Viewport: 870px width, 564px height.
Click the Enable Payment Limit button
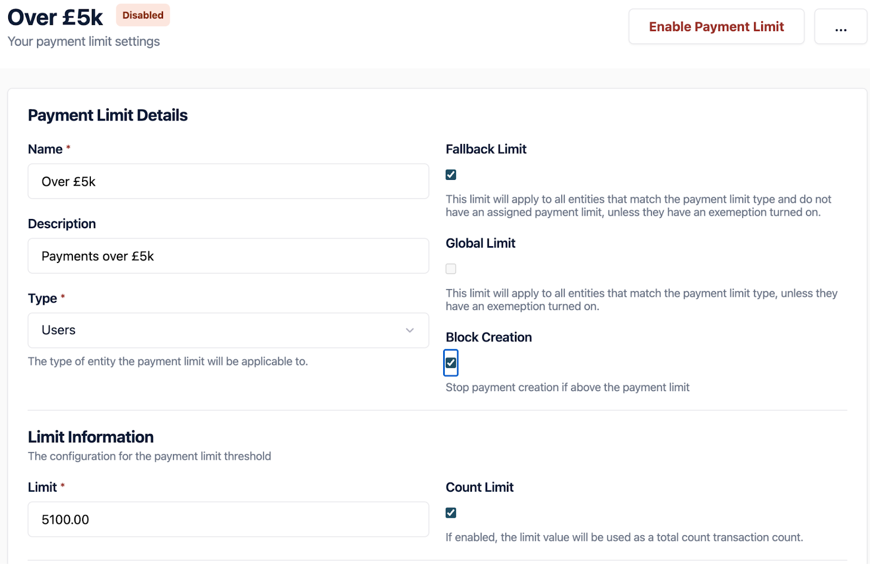coord(716,27)
